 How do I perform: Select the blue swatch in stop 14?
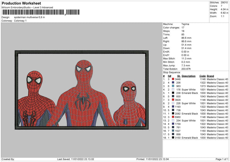173,123
